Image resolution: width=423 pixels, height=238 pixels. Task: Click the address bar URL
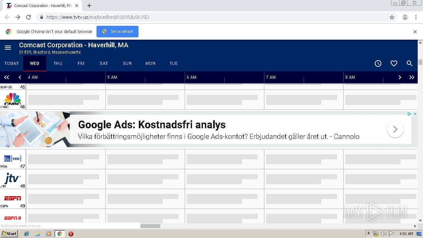point(98,17)
